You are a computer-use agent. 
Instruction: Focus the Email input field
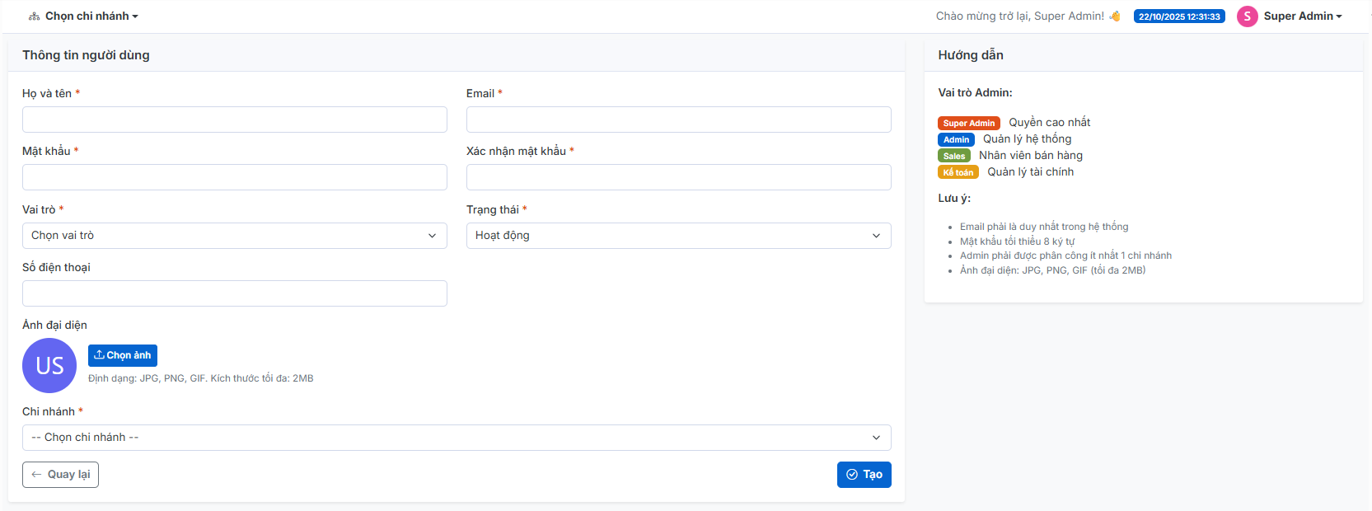coord(678,120)
